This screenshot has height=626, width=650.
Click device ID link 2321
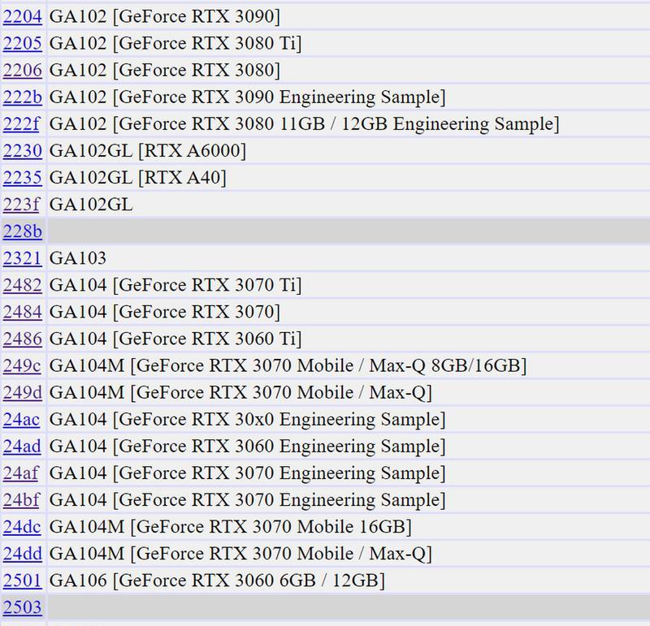(23, 258)
